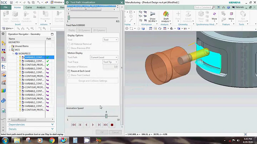The width and height of the screenshot is (257, 144).
Task: Click the Create Operation icon
Action: point(26,16)
